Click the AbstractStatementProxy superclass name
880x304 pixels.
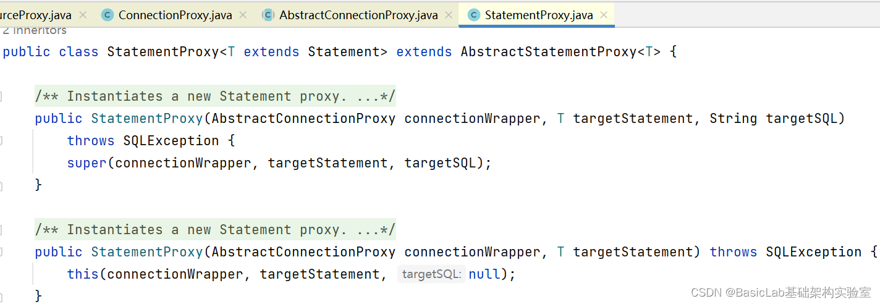pyautogui.click(x=548, y=52)
